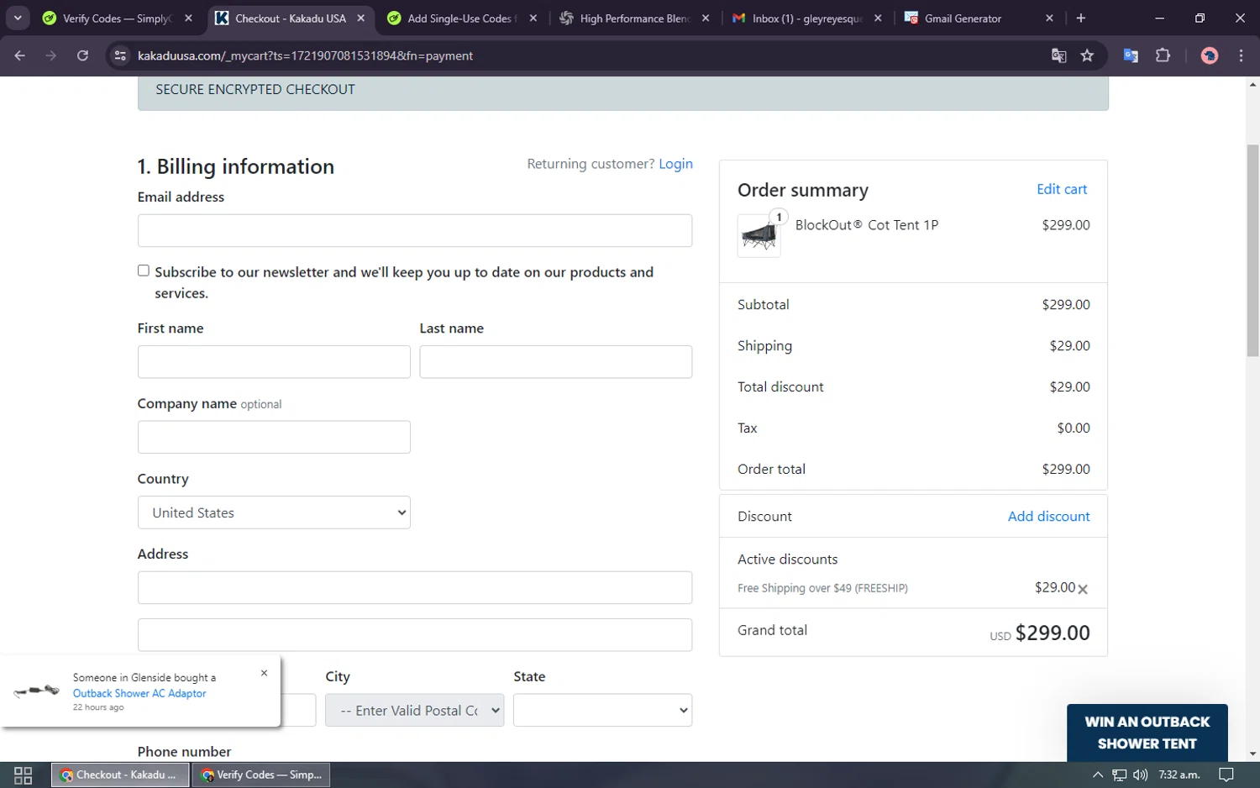1260x788 pixels.
Task: Open the Google Translate extension icon
Action: coord(1131,55)
